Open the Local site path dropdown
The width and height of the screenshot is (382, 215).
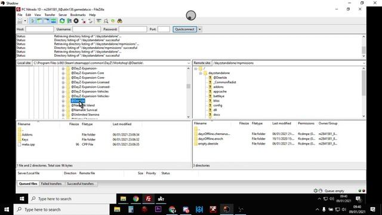tap(189, 63)
